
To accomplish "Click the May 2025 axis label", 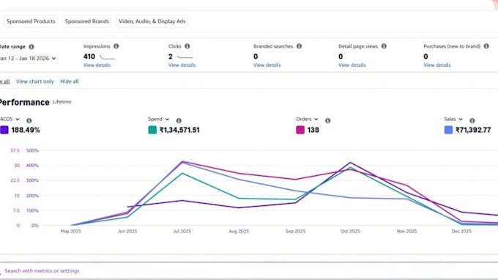I will pos(71,232).
